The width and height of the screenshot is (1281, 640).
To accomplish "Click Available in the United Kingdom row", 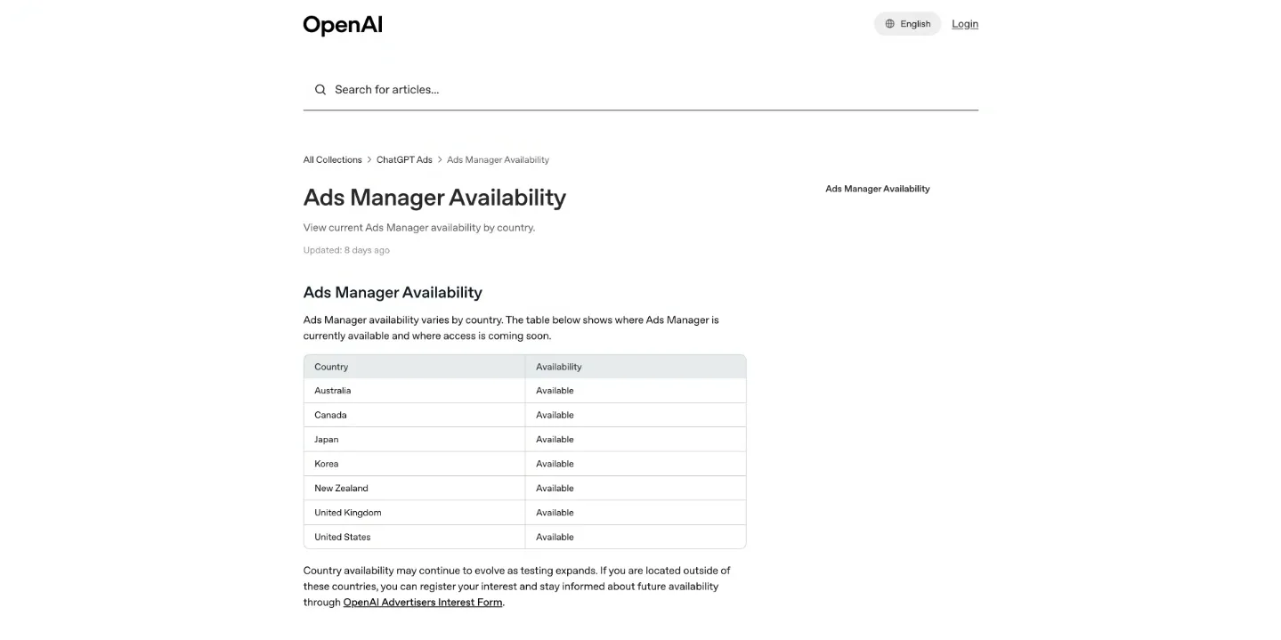I will 555,513.
